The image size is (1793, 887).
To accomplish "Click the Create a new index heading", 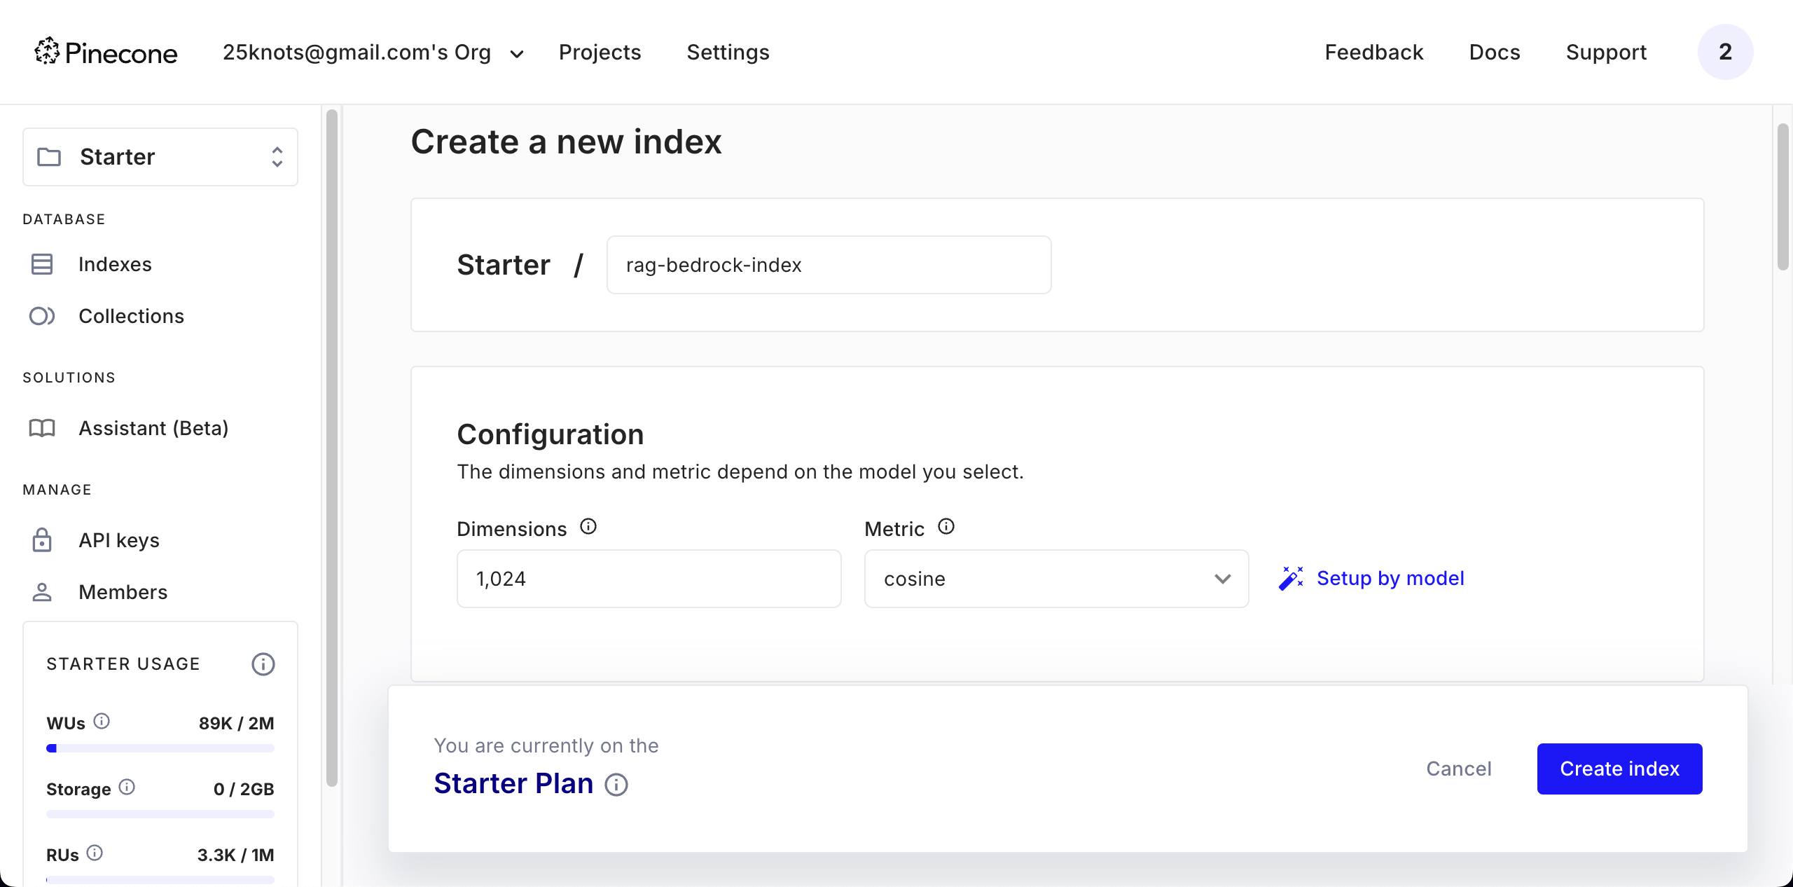I will click(x=567, y=142).
